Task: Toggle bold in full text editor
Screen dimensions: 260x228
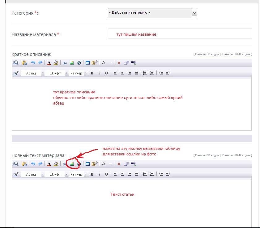Action: pos(92,174)
